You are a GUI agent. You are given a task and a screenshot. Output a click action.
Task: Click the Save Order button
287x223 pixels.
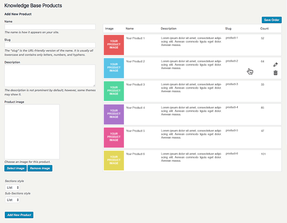click(x=272, y=20)
